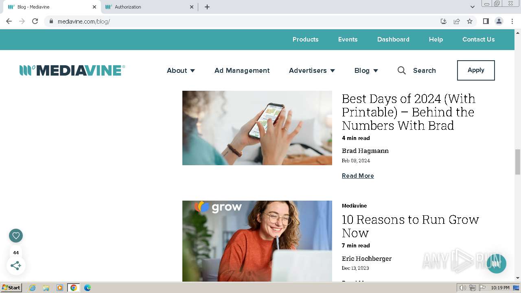
Task: Click the Feb 08, 2024 date text
Action: tap(356, 161)
